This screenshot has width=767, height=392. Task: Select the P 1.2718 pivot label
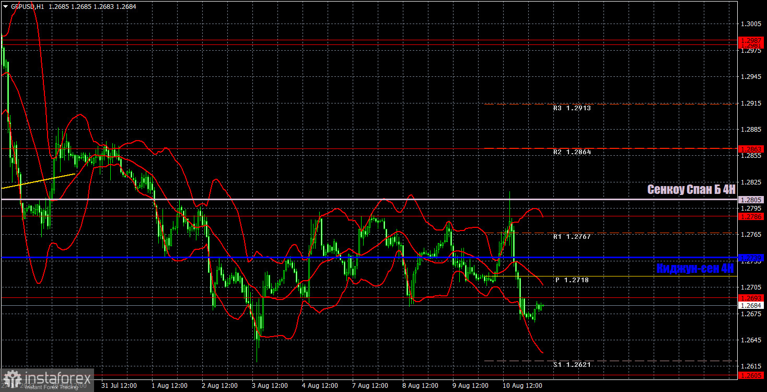click(x=572, y=280)
